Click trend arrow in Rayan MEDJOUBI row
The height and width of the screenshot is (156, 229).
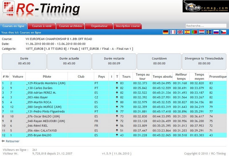[x=117, y=121]
